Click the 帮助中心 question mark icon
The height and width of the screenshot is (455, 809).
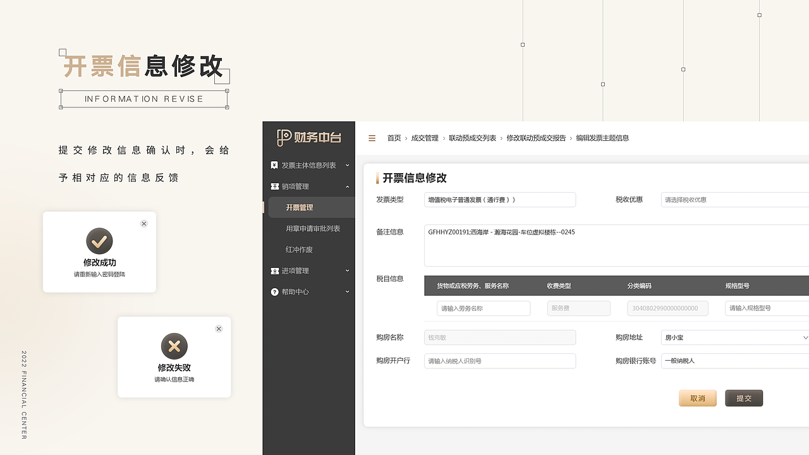click(274, 292)
